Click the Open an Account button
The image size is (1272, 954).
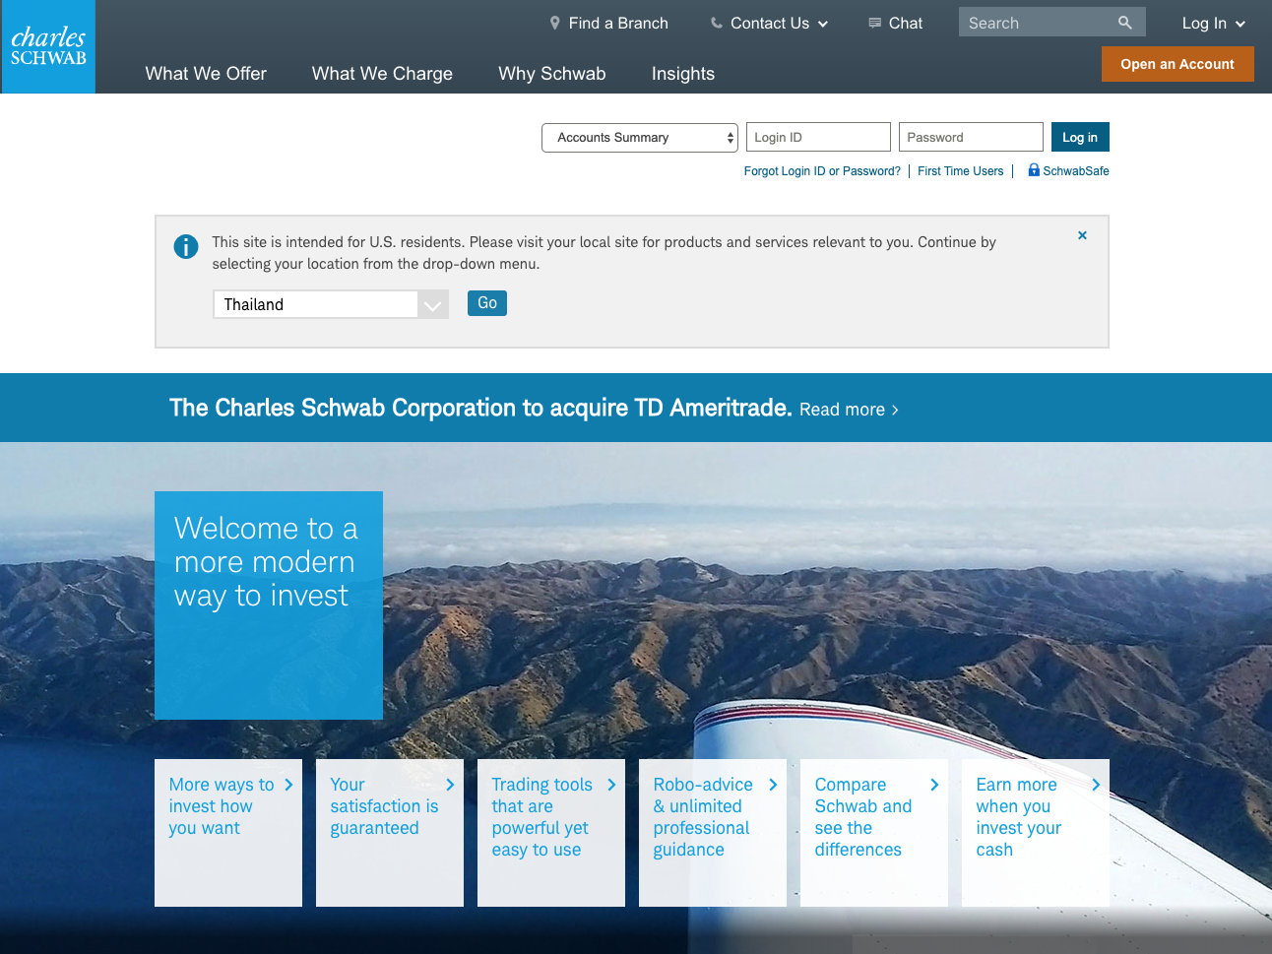[1177, 64]
